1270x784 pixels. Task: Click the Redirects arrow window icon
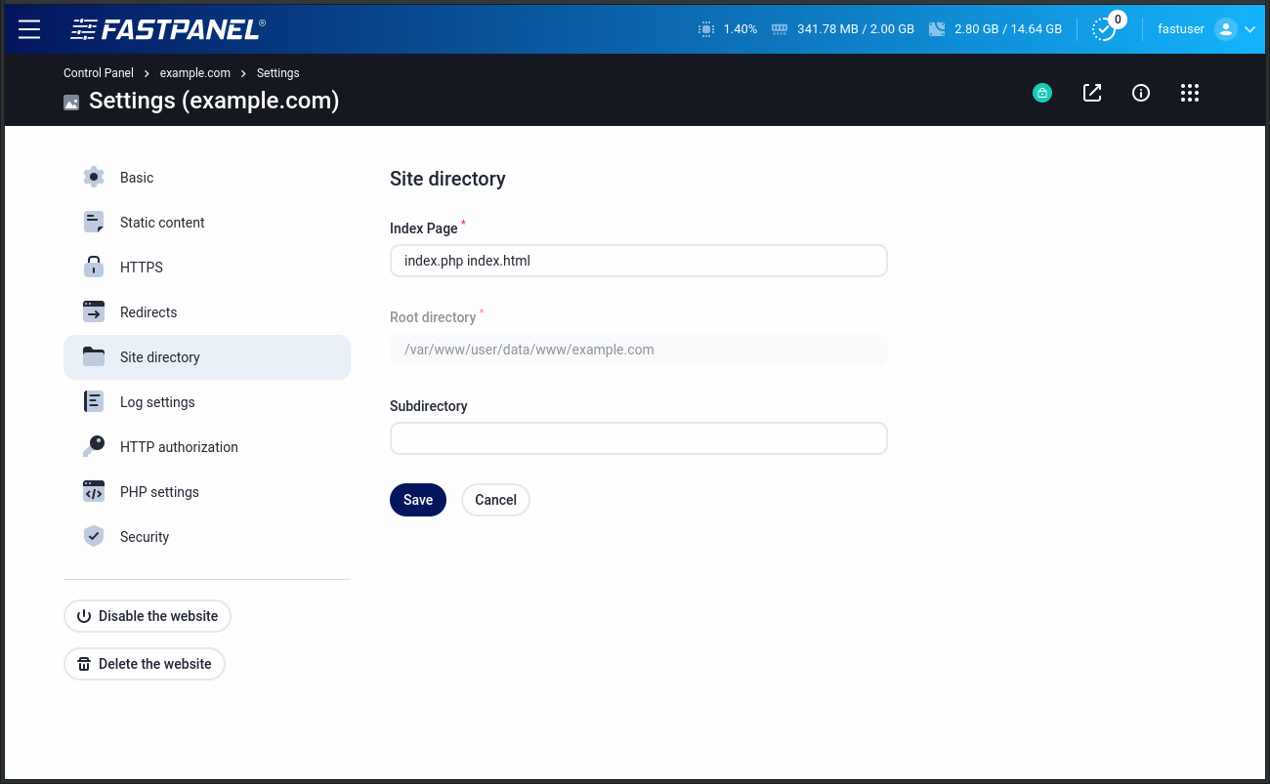pyautogui.click(x=94, y=311)
